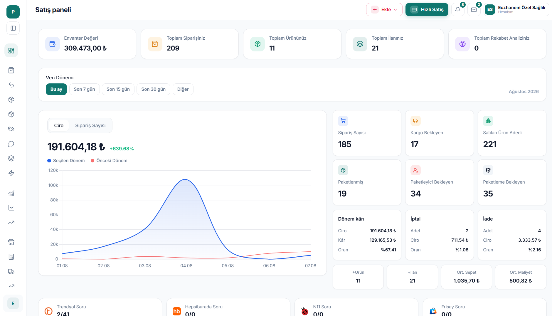
Task: Click the Toplam Ürününüz box icon
Action: pos(258,44)
